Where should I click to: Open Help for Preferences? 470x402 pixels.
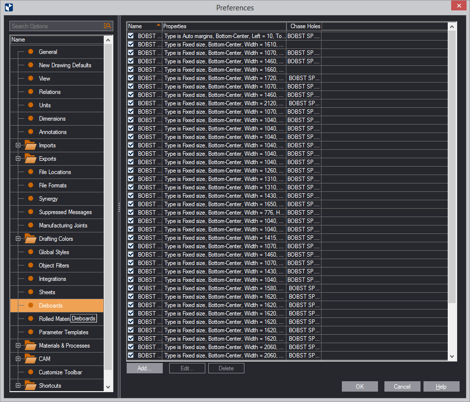pos(441,386)
